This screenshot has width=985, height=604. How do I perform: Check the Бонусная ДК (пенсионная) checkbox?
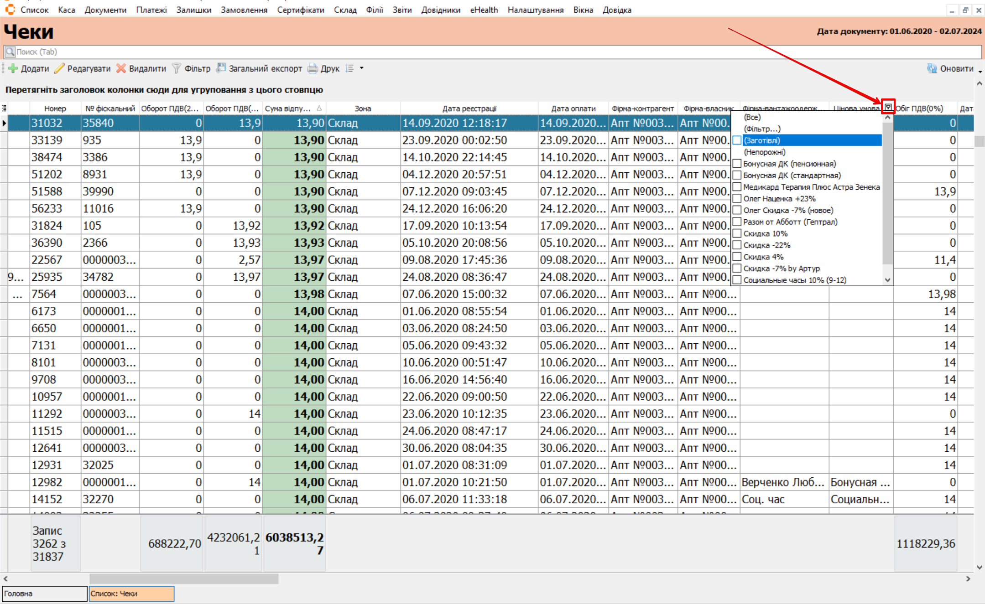737,164
